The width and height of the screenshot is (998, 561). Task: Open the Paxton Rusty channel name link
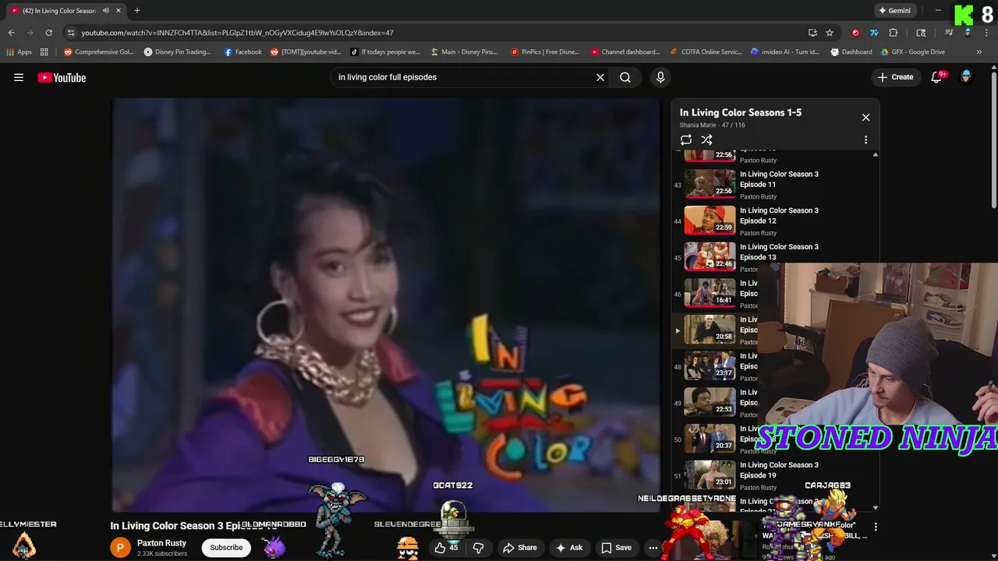(161, 543)
